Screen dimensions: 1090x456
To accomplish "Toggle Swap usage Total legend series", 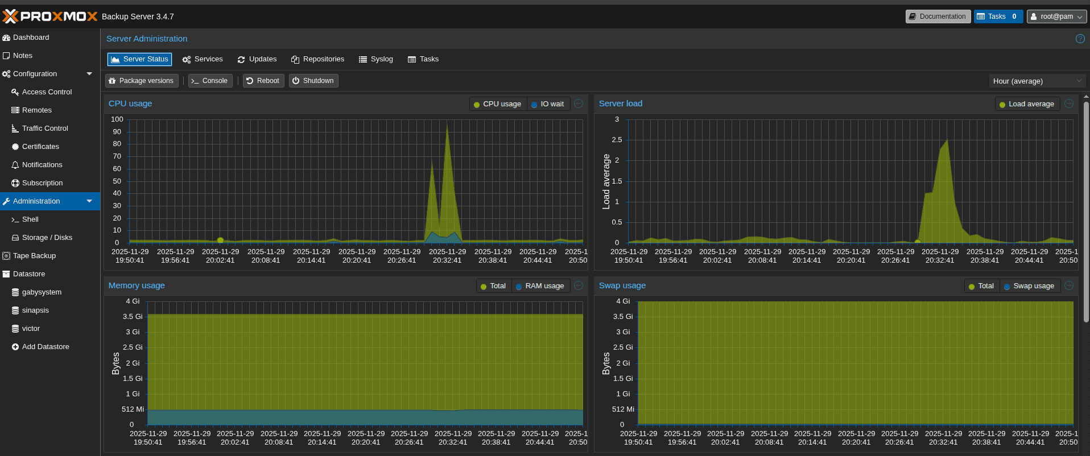I will (x=981, y=286).
